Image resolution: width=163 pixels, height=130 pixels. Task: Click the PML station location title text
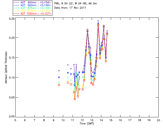[76, 4]
